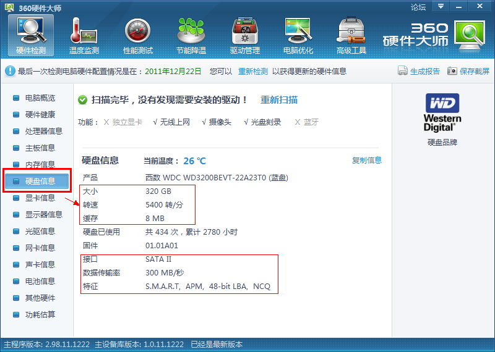This screenshot has width=495, height=352.
Task: Click the 重新检测 re-detect link
Action: pyautogui.click(x=253, y=71)
